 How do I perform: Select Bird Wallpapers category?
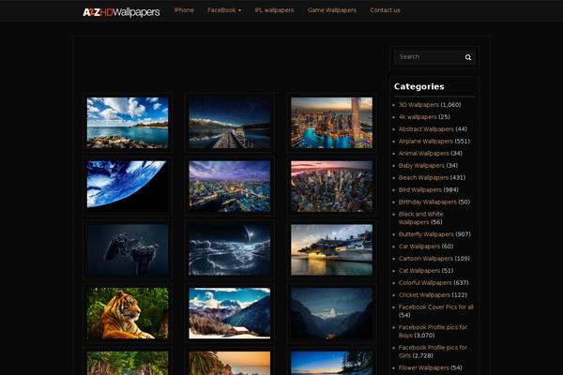click(x=420, y=190)
